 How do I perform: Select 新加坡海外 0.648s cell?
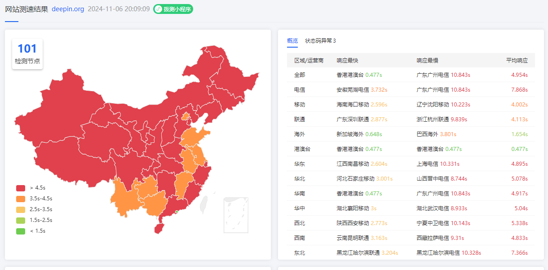click(x=359, y=134)
